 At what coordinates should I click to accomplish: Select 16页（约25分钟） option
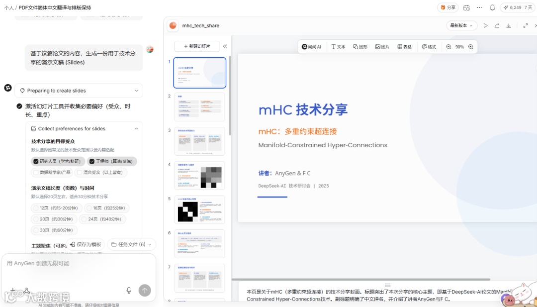[x=107, y=208]
